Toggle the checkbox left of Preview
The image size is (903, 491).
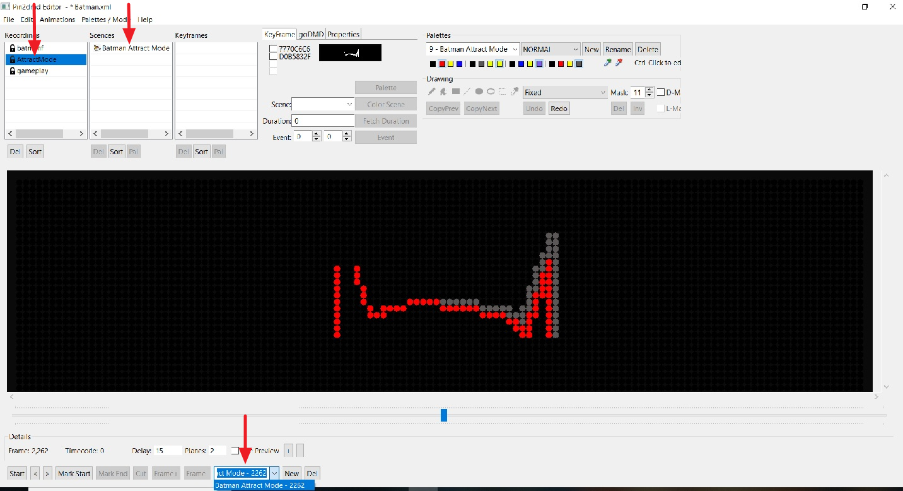235,451
